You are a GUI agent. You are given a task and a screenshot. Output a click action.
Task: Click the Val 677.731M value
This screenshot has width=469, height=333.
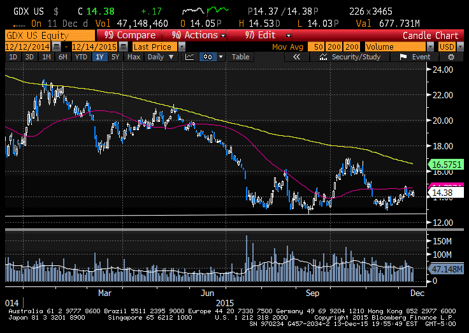pyautogui.click(x=388, y=24)
